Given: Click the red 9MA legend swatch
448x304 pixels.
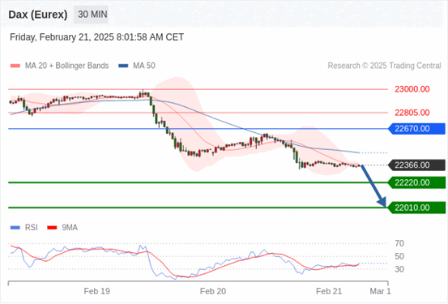Looking at the screenshot, I should click(x=52, y=228).
